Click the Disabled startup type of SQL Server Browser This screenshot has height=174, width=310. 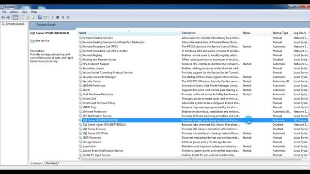click(x=278, y=129)
